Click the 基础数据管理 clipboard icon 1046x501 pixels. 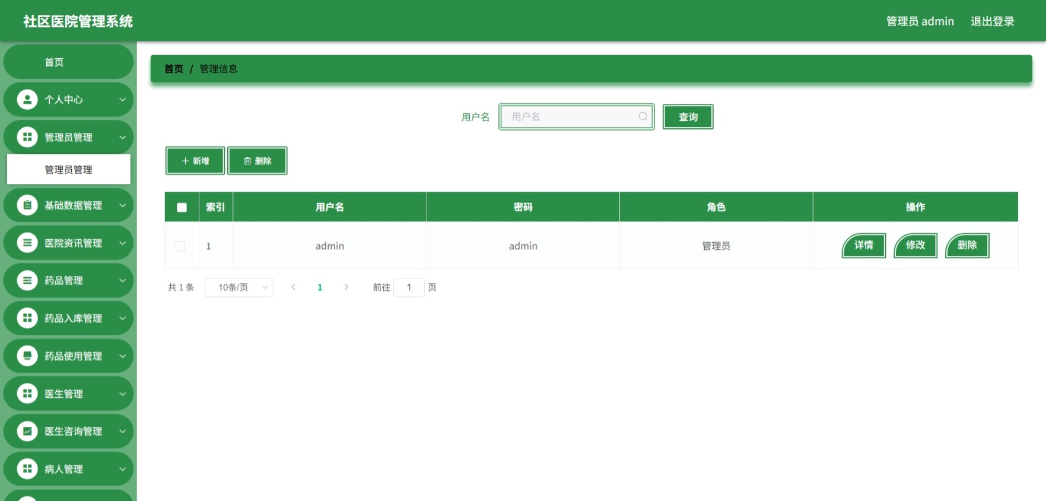point(27,205)
